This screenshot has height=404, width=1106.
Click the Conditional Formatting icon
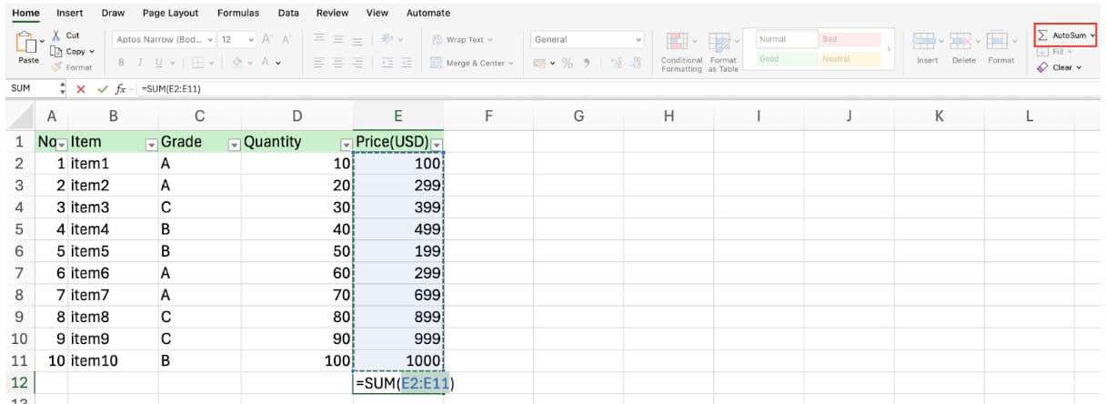678,42
